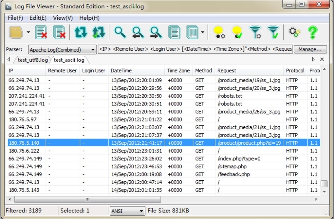Open search with the magnifying glass icon
The height and width of the screenshot is (219, 334).
(120, 32)
